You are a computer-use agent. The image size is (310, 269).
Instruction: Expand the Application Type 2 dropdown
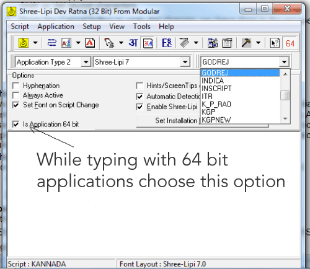pyautogui.click(x=86, y=62)
